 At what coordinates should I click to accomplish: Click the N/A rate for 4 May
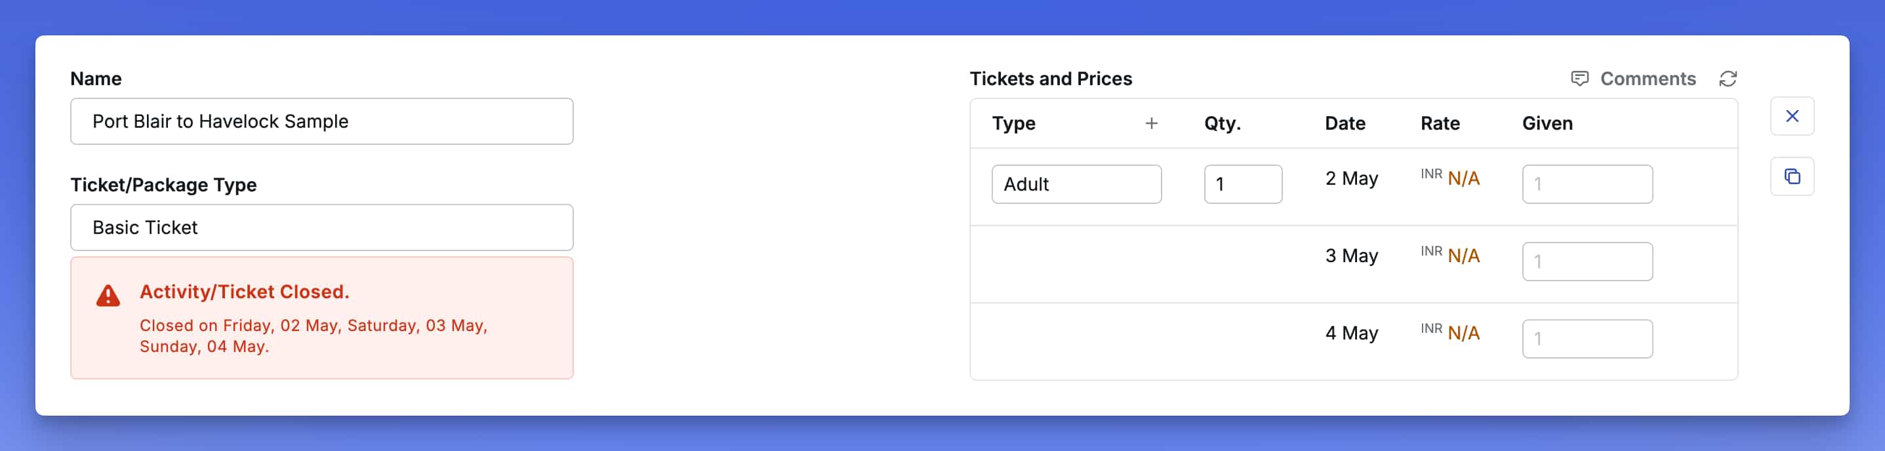coord(1463,333)
